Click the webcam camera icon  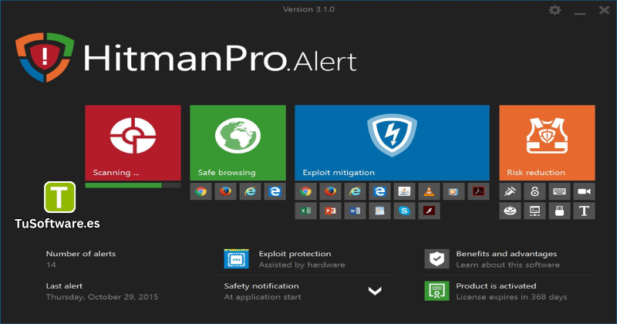pos(585,192)
